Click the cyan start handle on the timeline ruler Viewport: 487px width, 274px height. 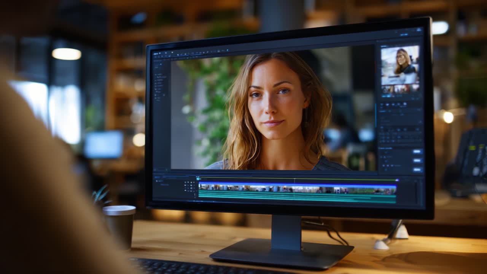[x=198, y=178]
